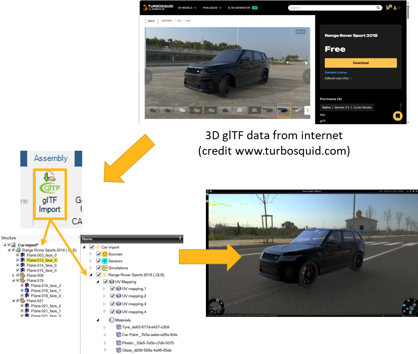Toggle Plane.013_face_0 visibility checkbox

18,260
